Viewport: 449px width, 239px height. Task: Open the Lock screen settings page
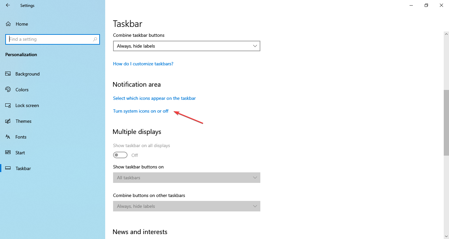[x=27, y=105]
